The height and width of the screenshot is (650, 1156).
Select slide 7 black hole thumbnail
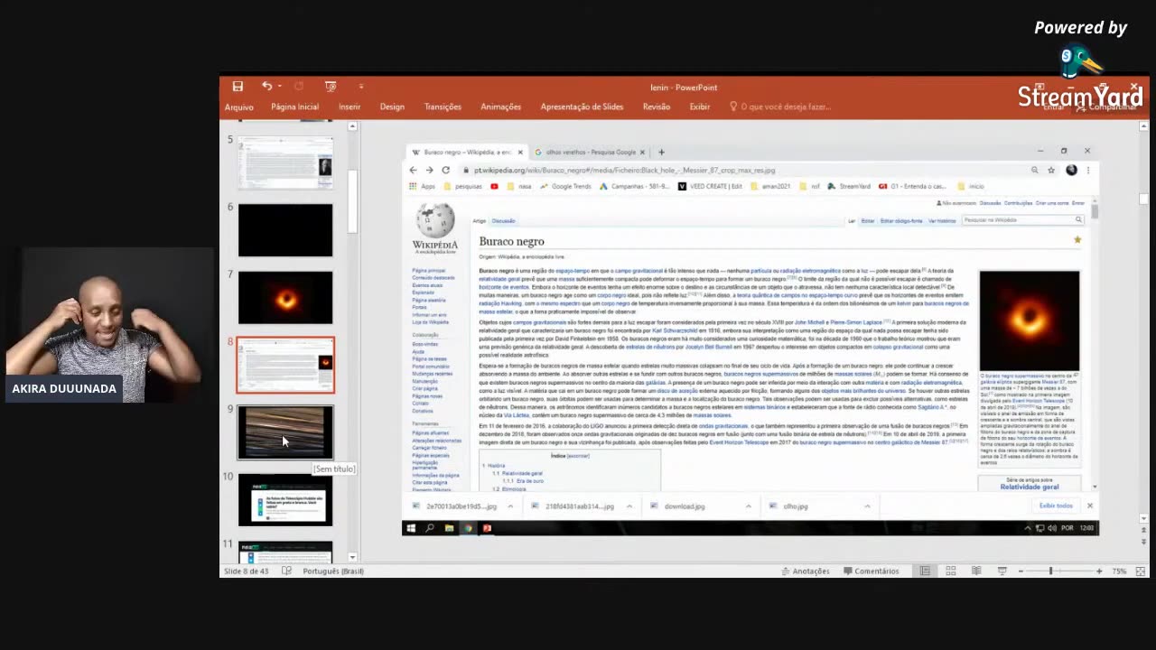click(x=285, y=297)
